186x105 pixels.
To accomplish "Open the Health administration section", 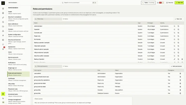I will (x=19, y=12).
